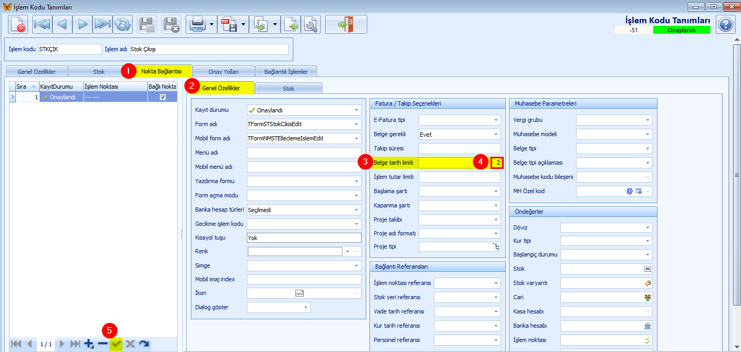Screen dimensions: 741x352
Task: Click the Kısayol tuşu field
Action: click(304, 238)
